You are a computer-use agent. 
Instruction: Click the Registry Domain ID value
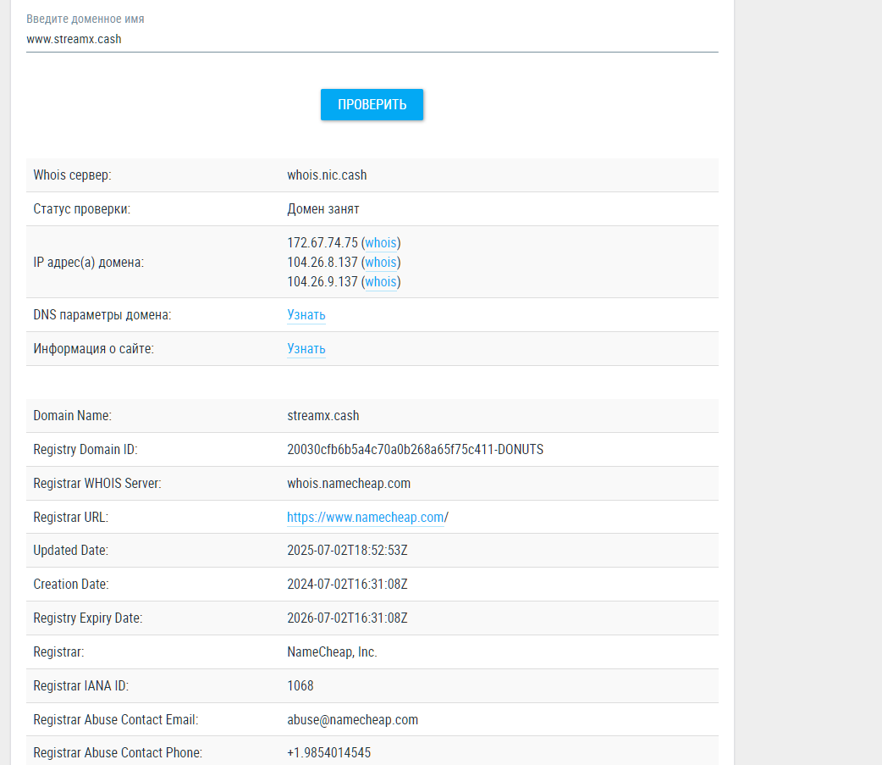tap(415, 450)
